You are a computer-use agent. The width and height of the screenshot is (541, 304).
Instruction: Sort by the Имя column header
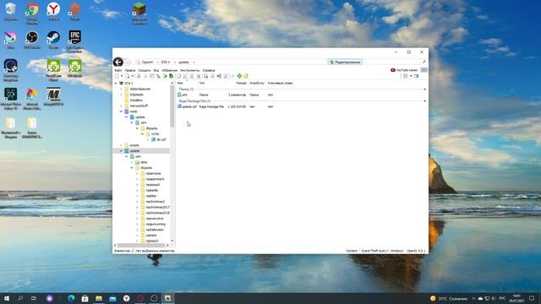coord(180,83)
